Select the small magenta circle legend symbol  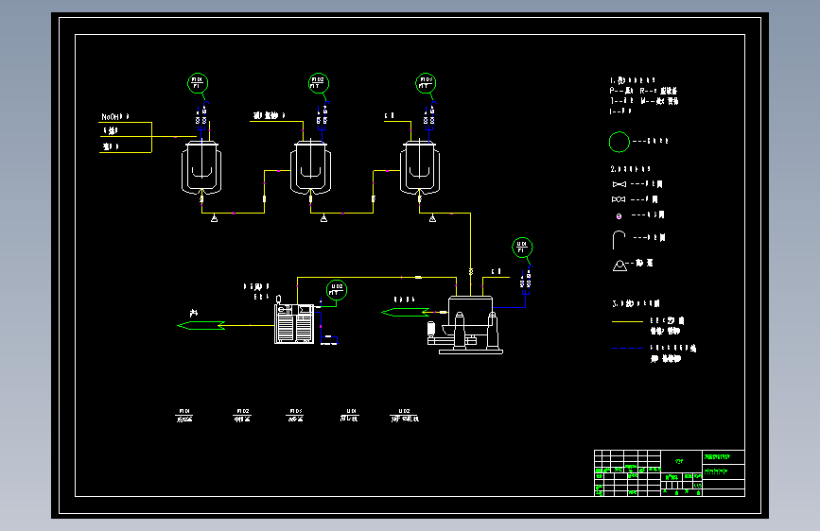tap(619, 215)
